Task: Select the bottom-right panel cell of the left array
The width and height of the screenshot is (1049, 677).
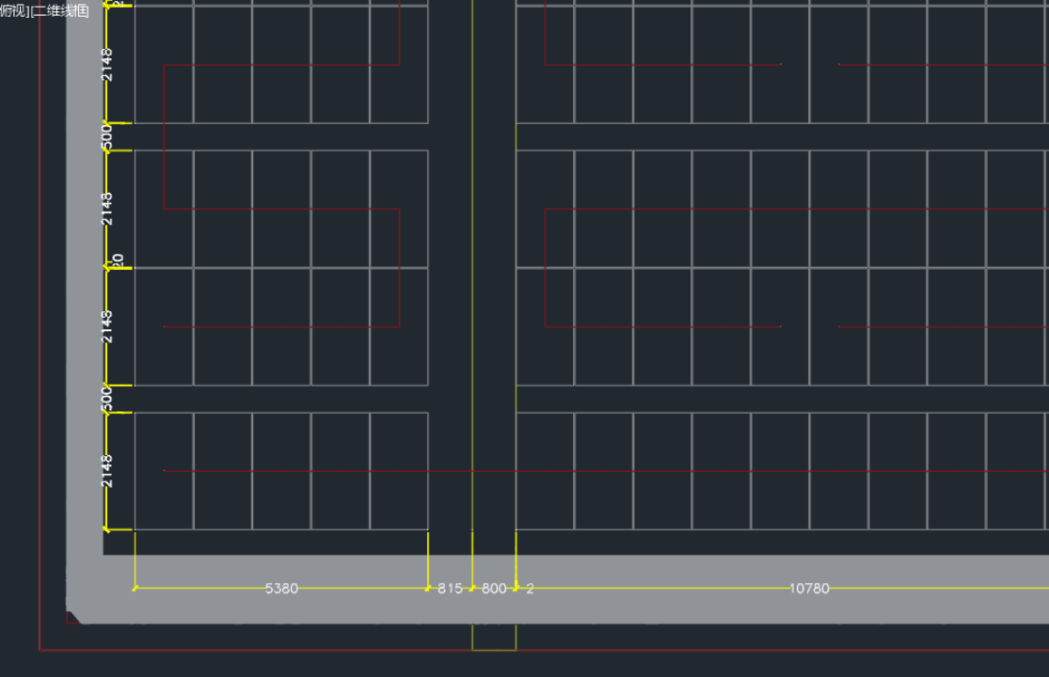Action: [x=399, y=471]
